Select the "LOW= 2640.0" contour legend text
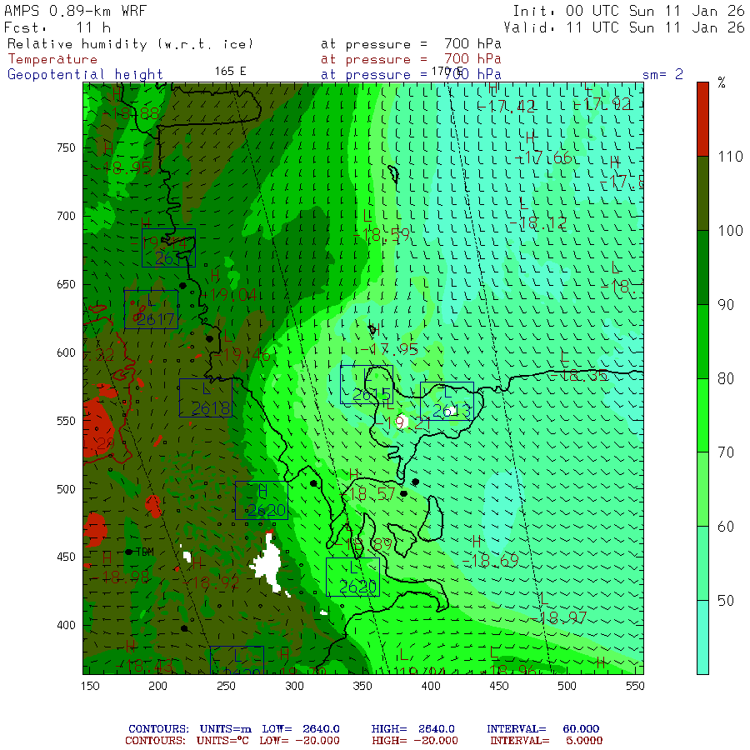750x750 pixels. tap(301, 729)
